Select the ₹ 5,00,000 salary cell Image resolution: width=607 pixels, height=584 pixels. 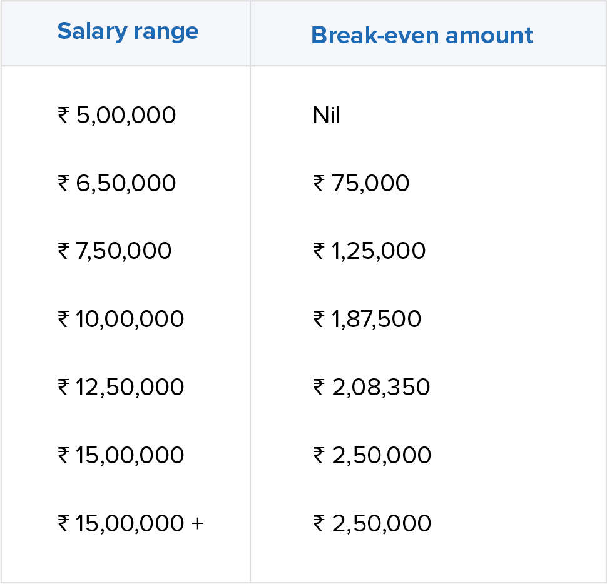pyautogui.click(x=117, y=116)
